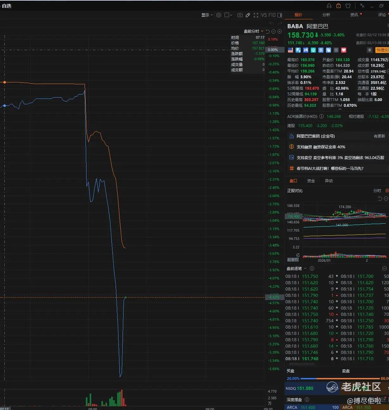Zoom in chart with plus icon
Image resolution: width=389 pixels, height=410 pixels.
(x=279, y=31)
